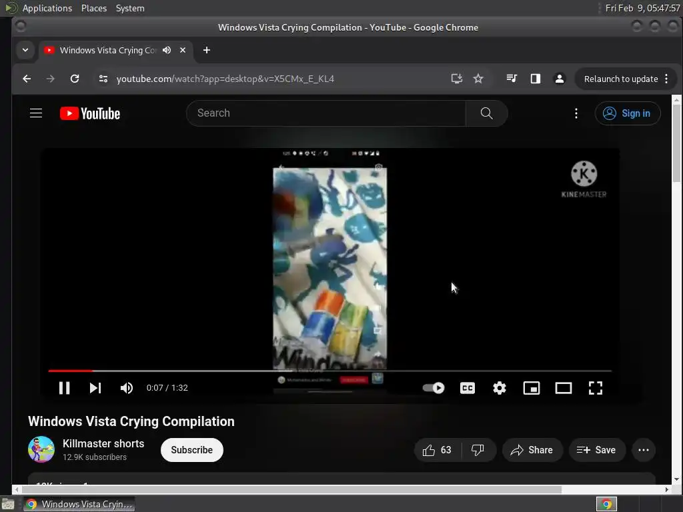This screenshot has width=683, height=512.
Task: Open Chrome three-dot menu
Action: tap(666, 79)
